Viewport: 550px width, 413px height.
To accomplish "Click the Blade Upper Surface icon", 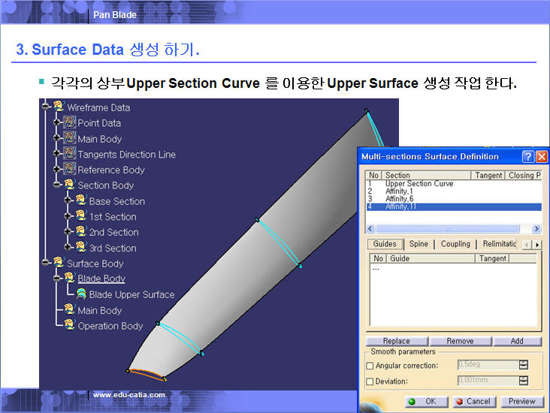I will coord(81,294).
